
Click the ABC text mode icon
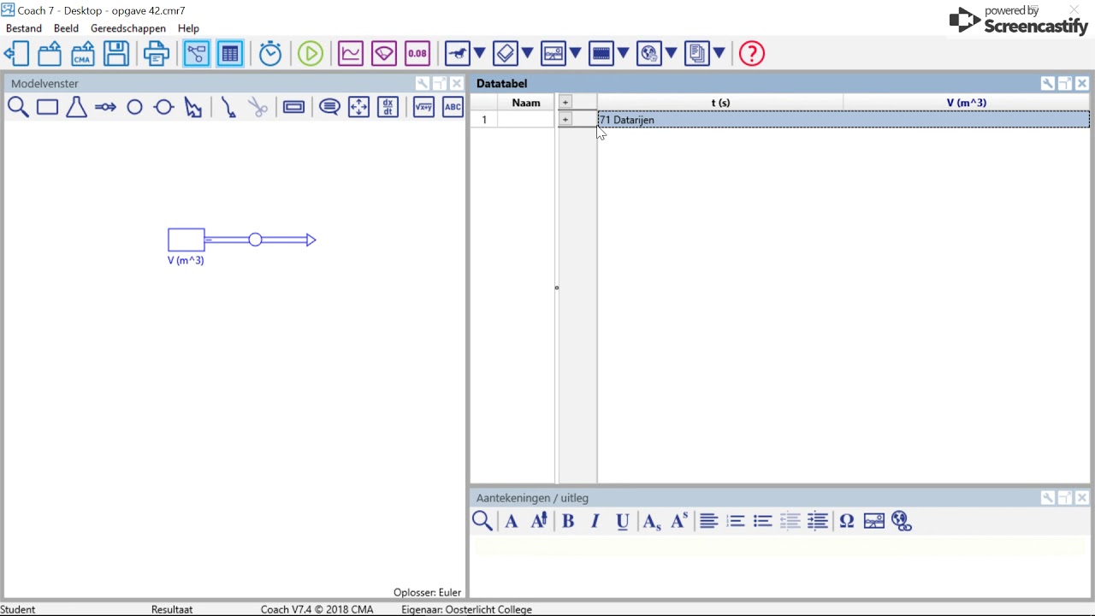453,108
